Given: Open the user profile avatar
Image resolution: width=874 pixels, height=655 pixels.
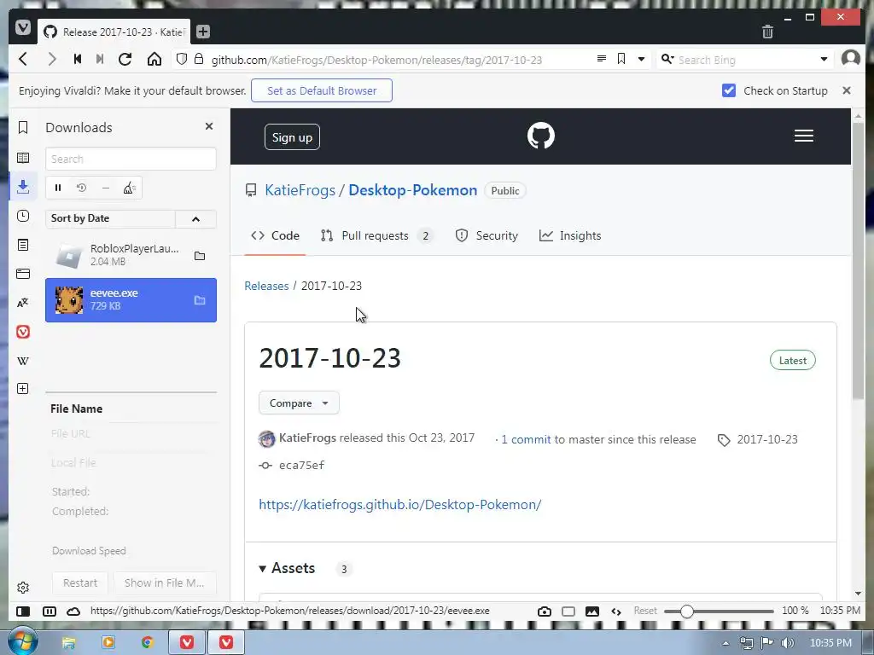Looking at the screenshot, I should pyautogui.click(x=851, y=59).
